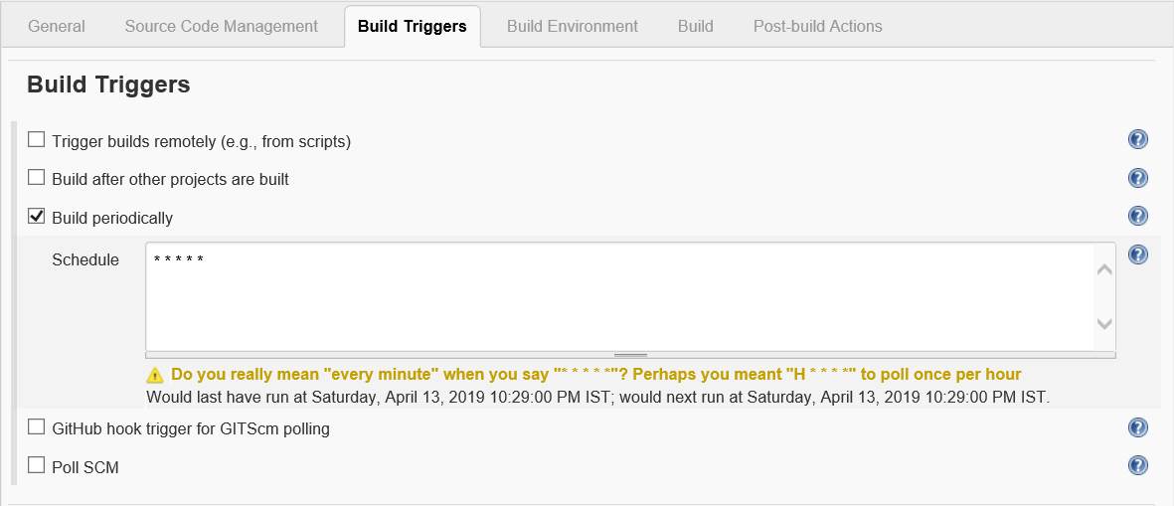
Task: Open help for Build after other projects
Action: pos(1138,178)
